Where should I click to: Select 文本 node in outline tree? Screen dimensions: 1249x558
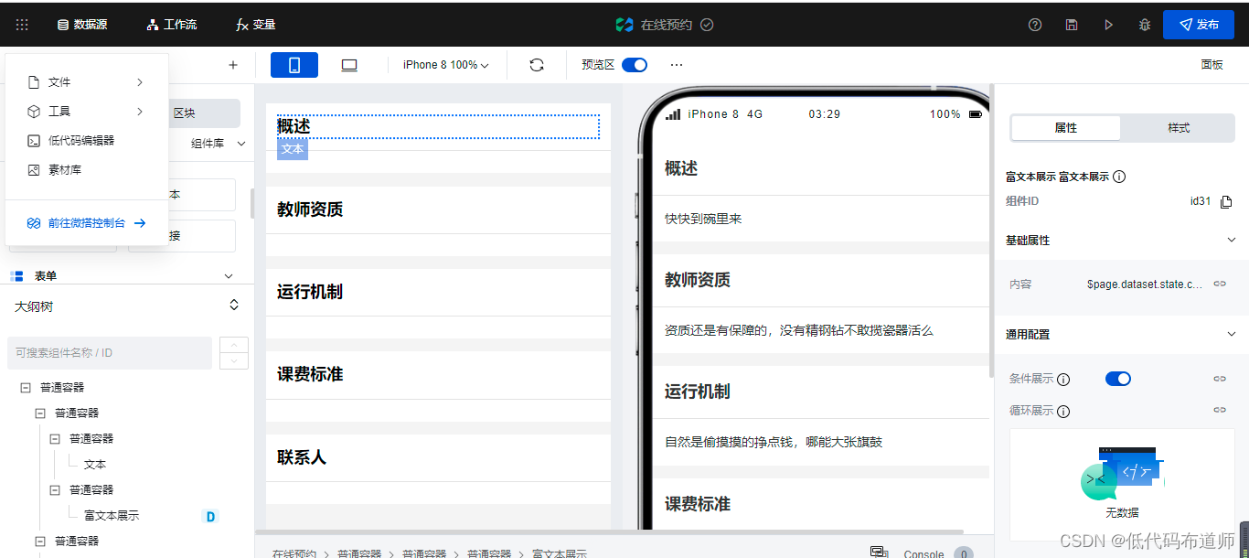coord(95,465)
